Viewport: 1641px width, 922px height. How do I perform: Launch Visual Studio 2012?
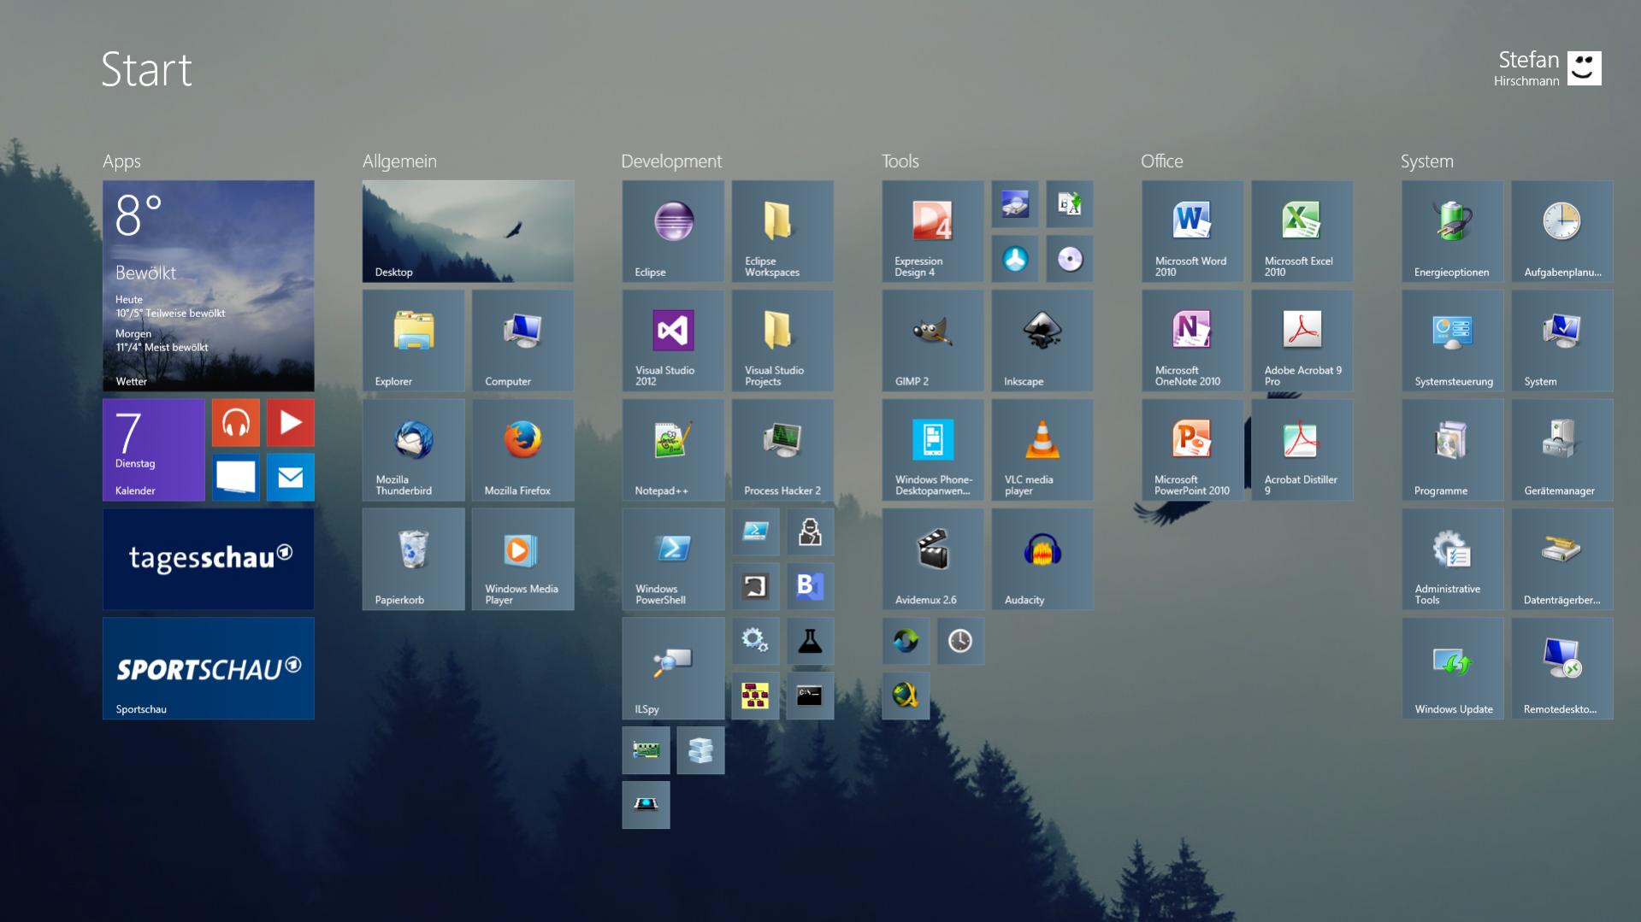pyautogui.click(x=673, y=340)
